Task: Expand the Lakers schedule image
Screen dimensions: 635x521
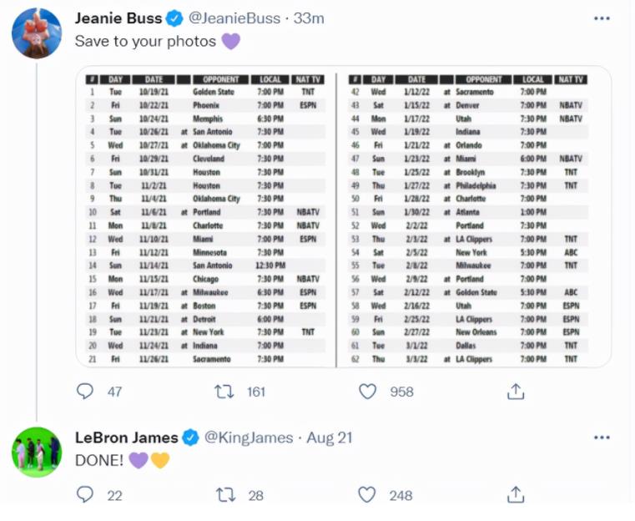Action: pos(343,216)
